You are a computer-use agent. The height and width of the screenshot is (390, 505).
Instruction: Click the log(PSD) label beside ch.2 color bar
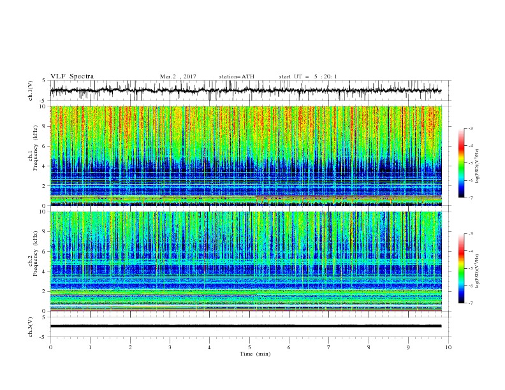tap(478, 271)
